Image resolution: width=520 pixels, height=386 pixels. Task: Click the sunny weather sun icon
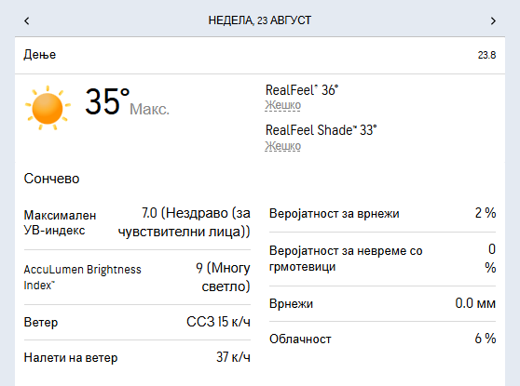click(x=48, y=108)
